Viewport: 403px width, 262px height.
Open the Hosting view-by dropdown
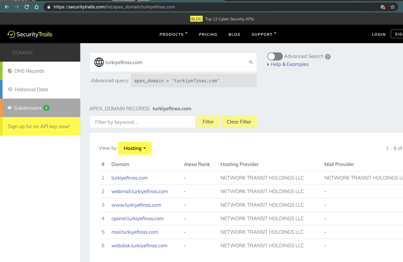135,148
